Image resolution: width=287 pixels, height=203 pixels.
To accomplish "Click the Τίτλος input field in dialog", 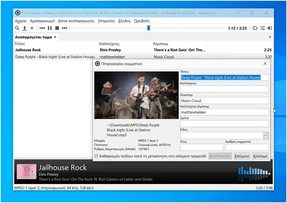I will (x=225, y=78).
